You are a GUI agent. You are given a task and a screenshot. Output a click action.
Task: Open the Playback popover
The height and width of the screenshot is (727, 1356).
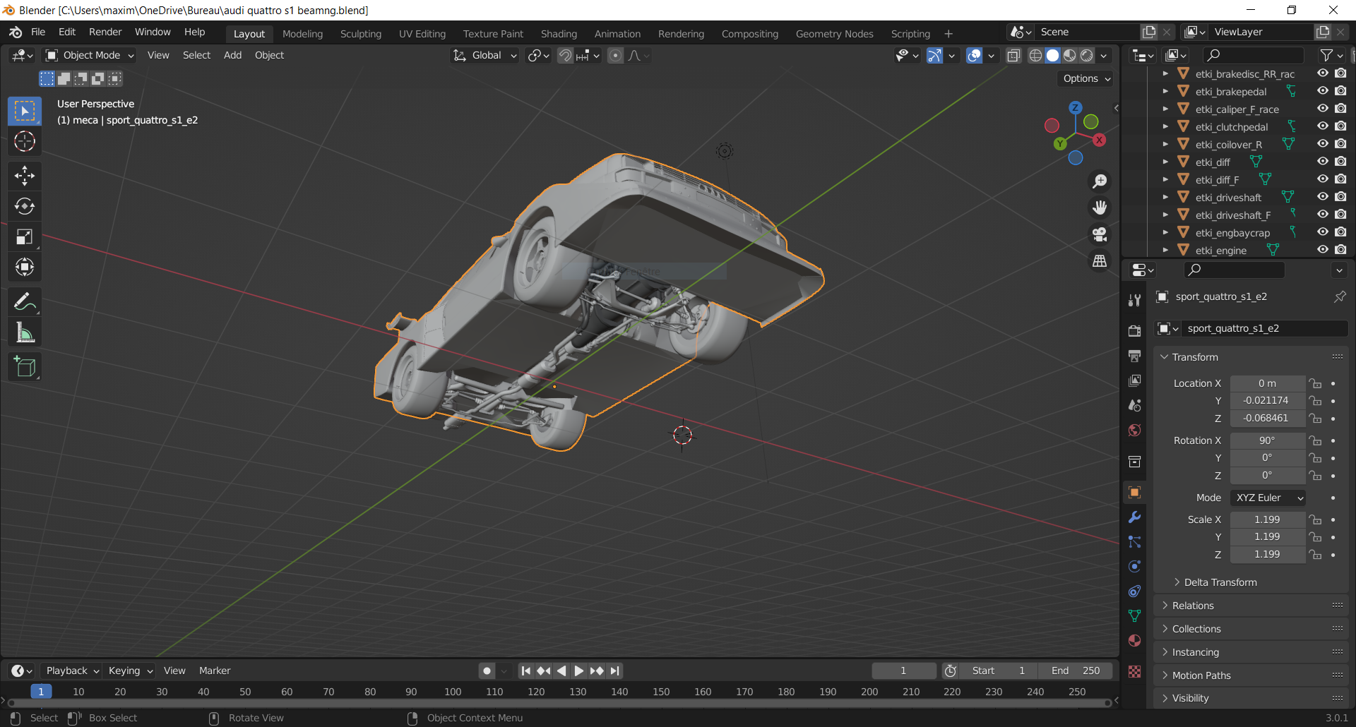pos(72,671)
